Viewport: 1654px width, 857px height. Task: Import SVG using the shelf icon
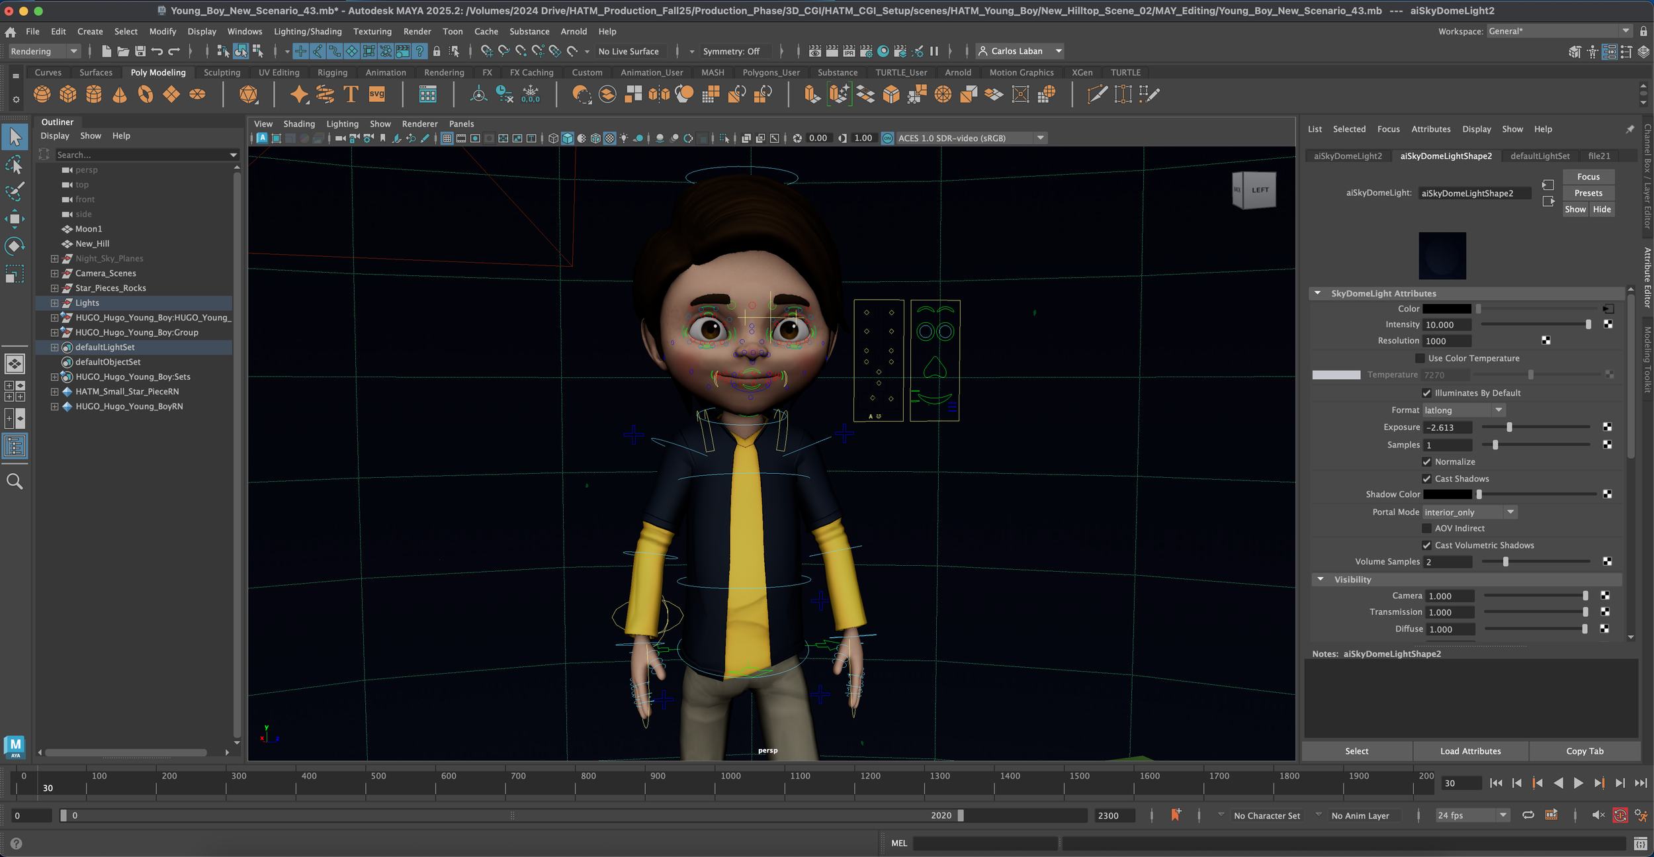click(x=377, y=95)
